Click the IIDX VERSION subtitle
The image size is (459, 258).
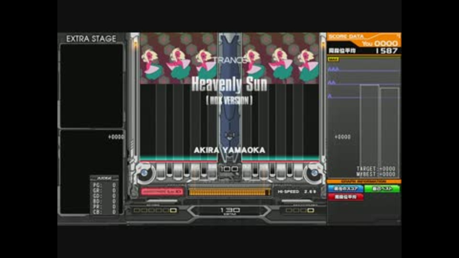[x=229, y=101]
